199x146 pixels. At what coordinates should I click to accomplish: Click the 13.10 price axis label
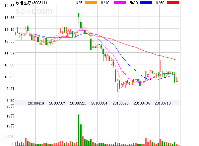click(x=10, y=30)
